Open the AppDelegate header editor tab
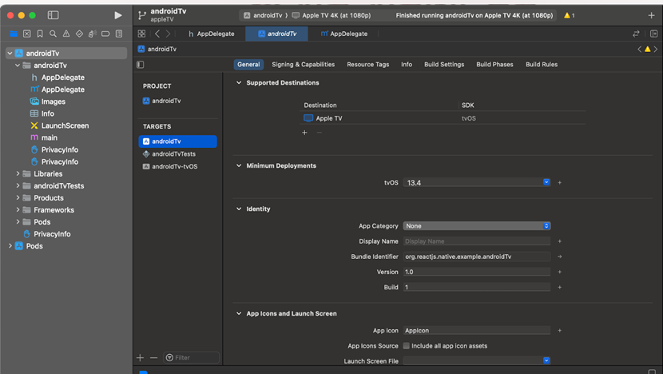The height and width of the screenshot is (374, 663). [211, 34]
